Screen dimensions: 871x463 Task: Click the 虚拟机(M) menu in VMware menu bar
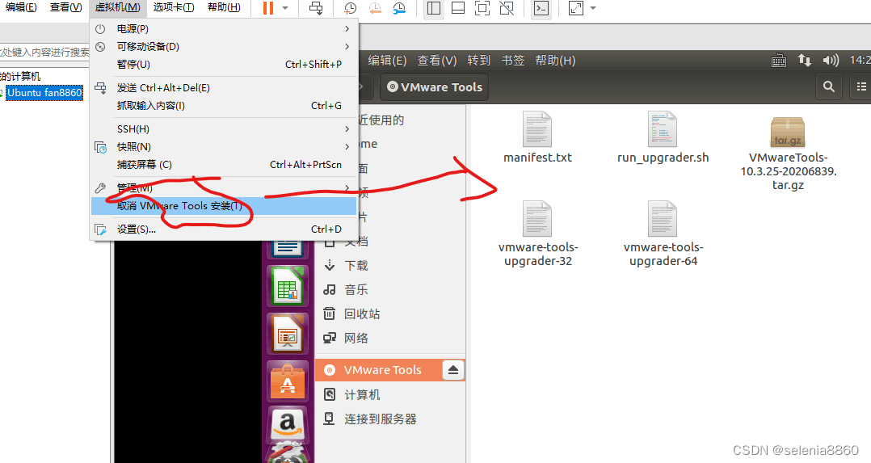pos(117,7)
